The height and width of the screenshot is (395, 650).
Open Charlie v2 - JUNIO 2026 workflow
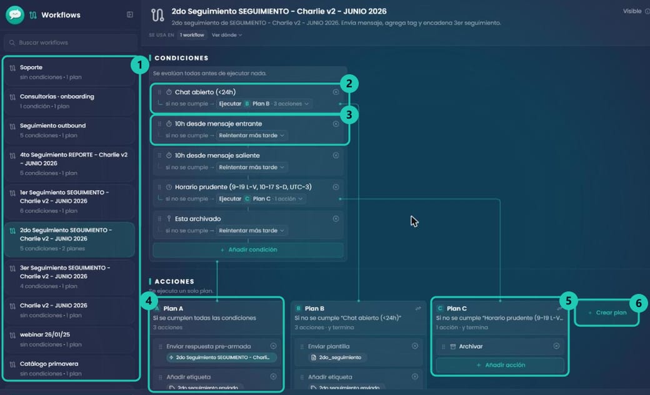pos(69,310)
